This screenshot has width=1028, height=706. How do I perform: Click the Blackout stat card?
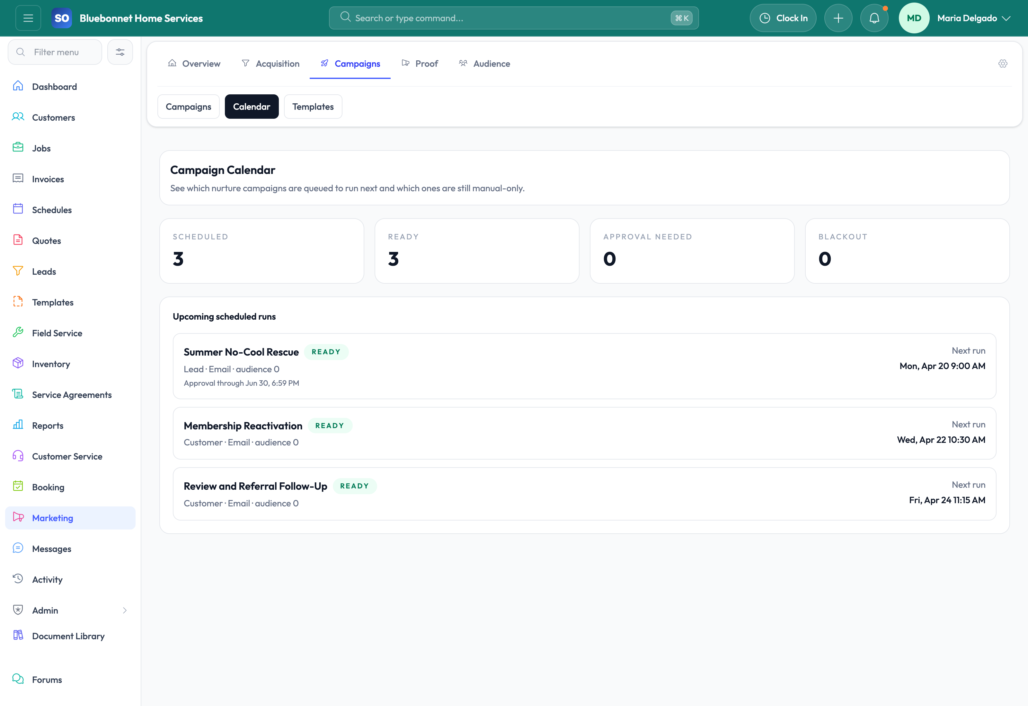point(907,251)
